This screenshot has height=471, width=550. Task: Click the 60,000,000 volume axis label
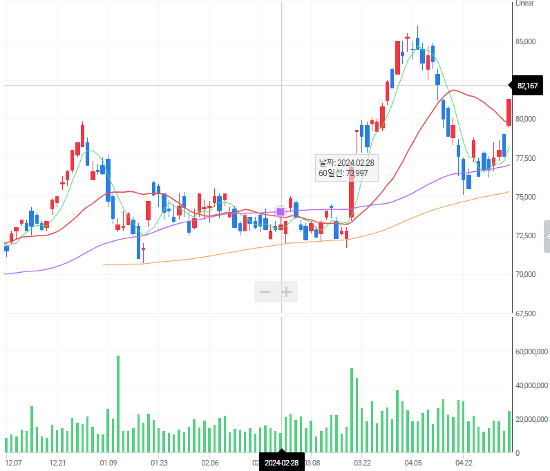(x=531, y=352)
